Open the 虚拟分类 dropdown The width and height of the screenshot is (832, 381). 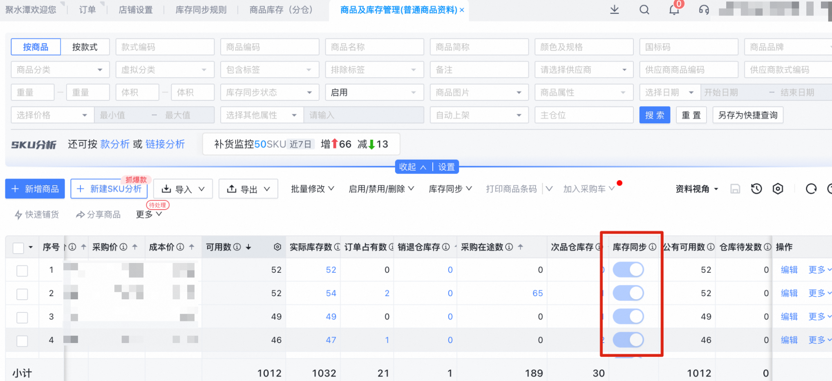coord(165,69)
